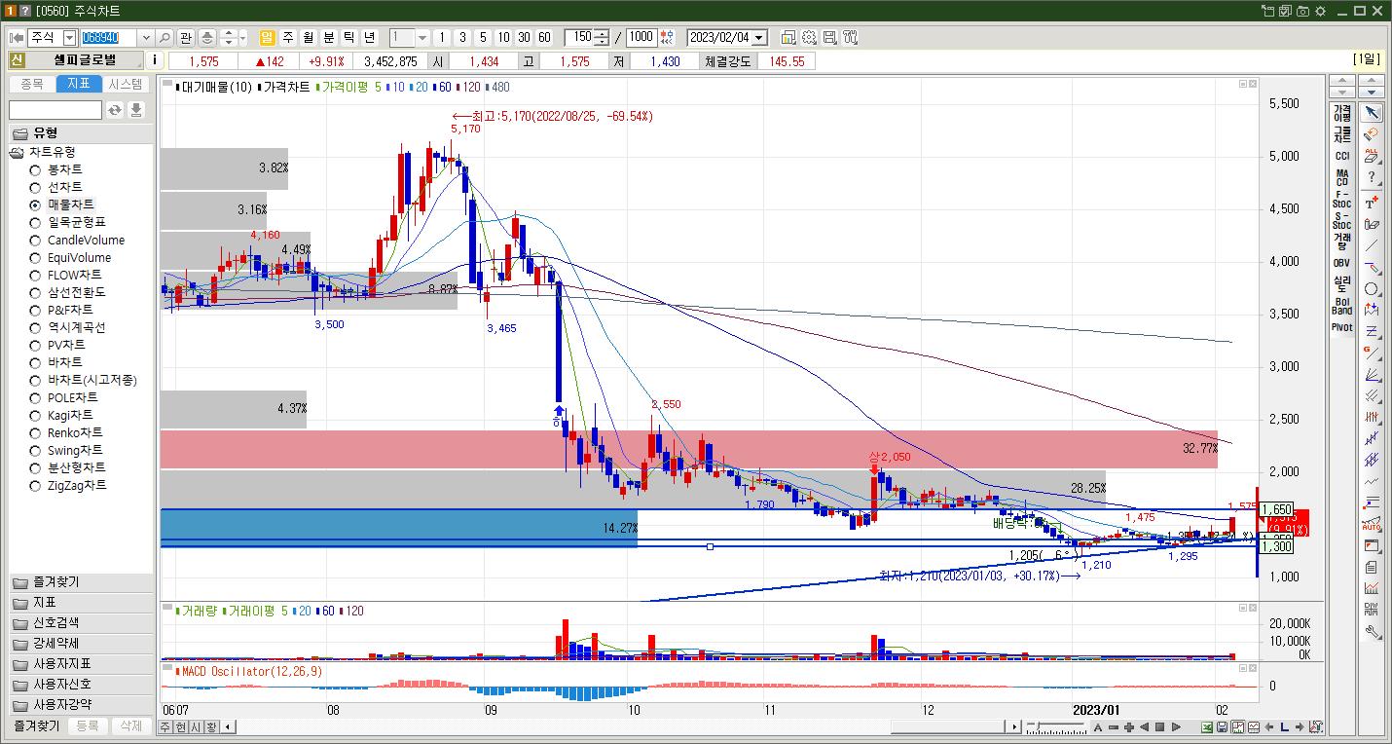Go to first item arrow icon at top-left

tap(17, 37)
